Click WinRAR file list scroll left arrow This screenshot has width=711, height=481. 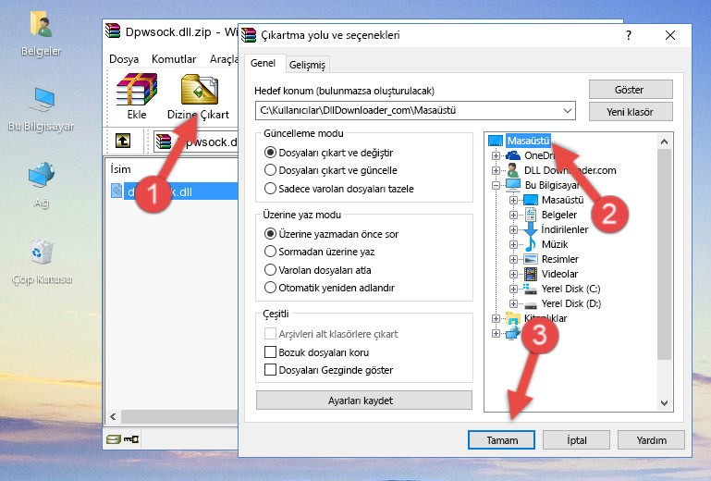click(x=114, y=416)
